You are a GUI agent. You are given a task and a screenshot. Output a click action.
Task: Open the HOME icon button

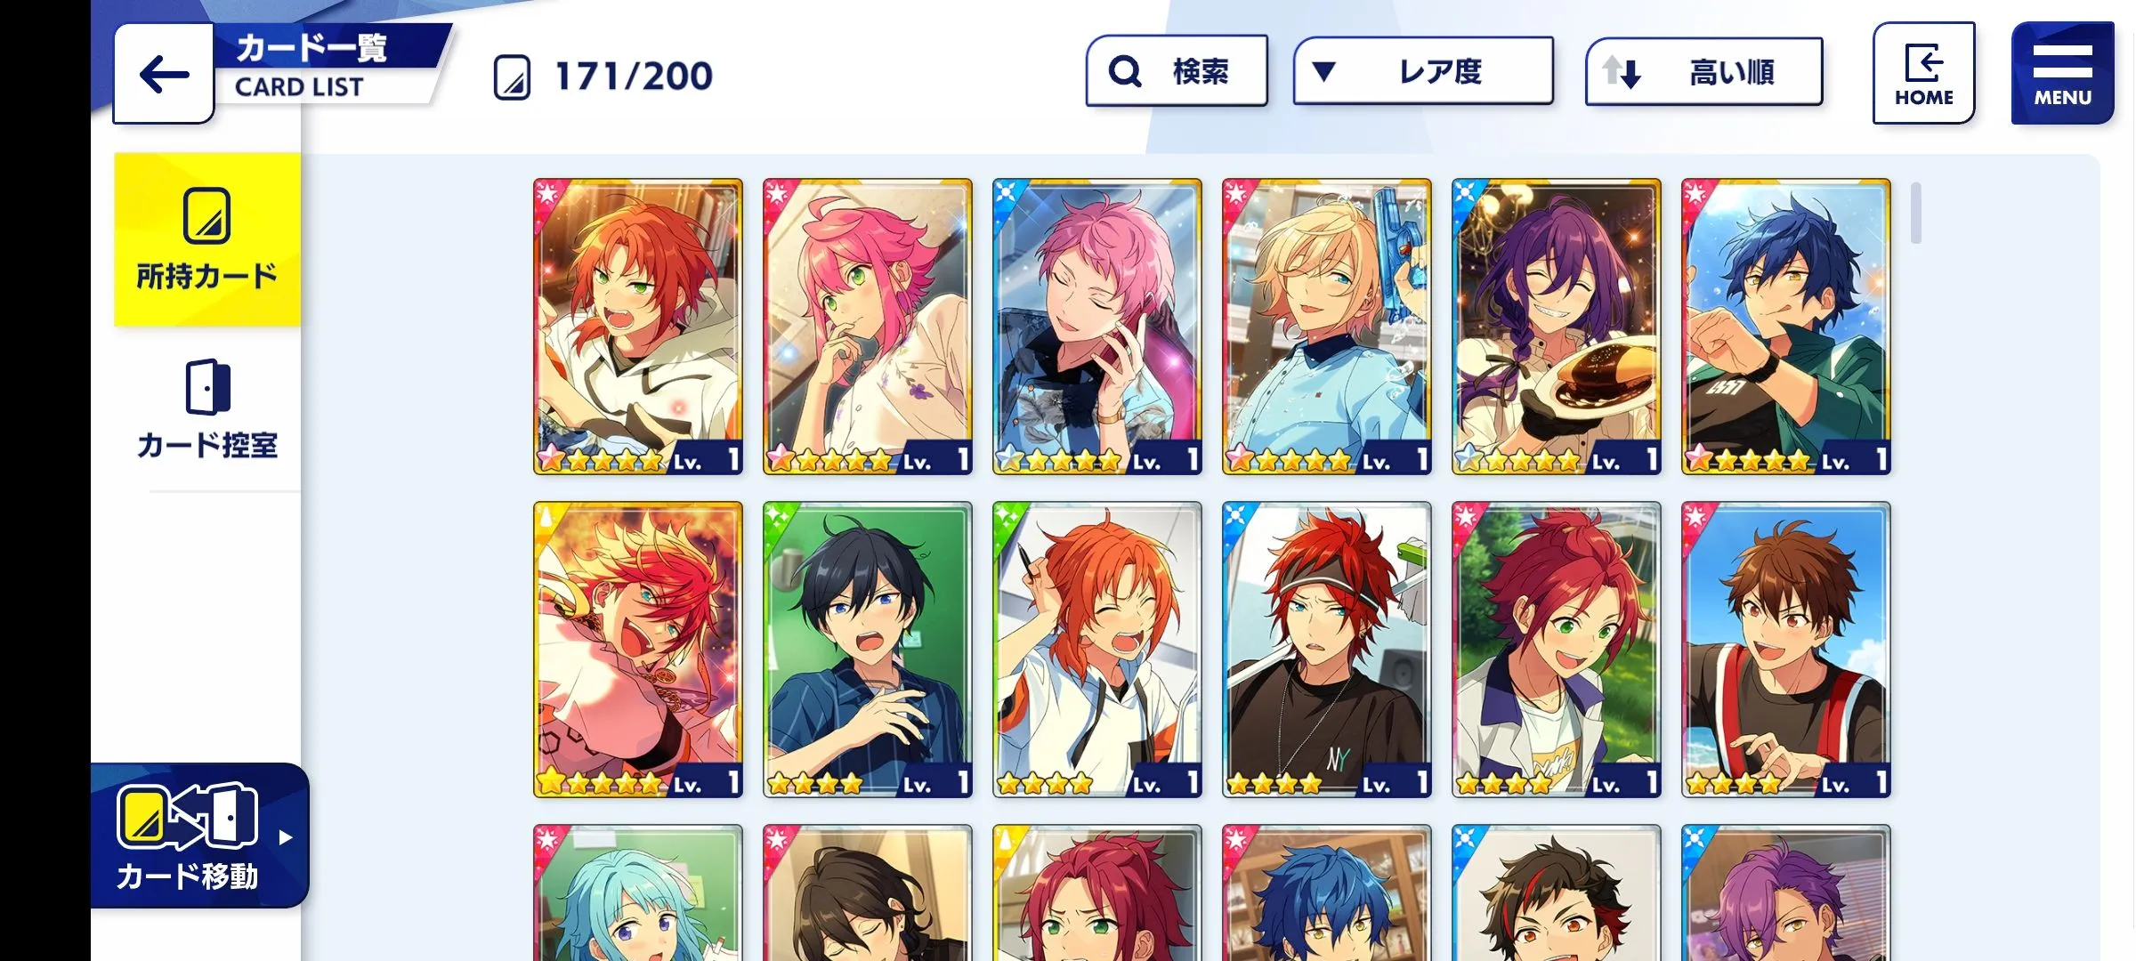coord(1923,73)
